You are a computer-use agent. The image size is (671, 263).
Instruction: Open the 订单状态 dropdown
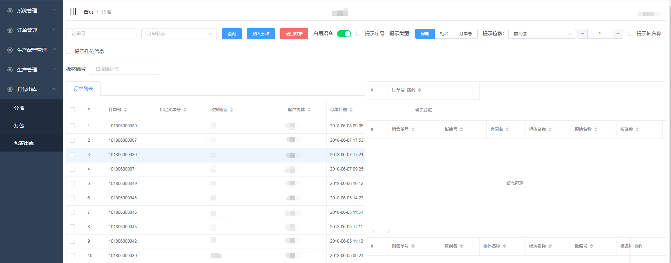click(x=179, y=34)
